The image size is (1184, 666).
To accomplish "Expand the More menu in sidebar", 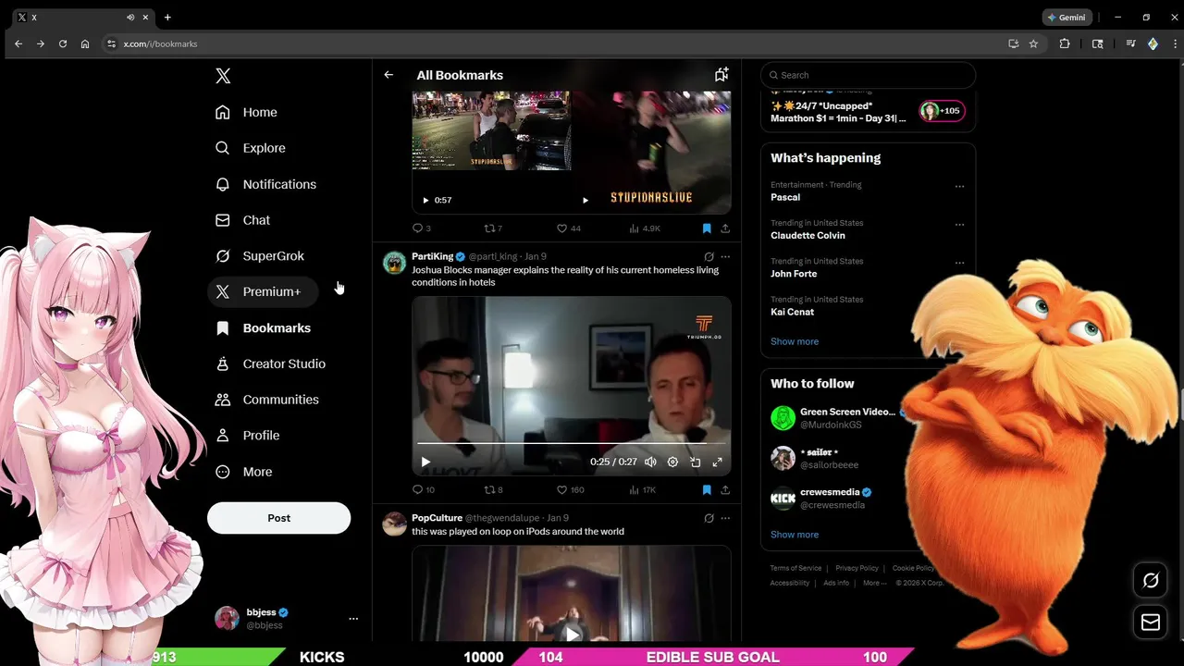I will pos(244,472).
